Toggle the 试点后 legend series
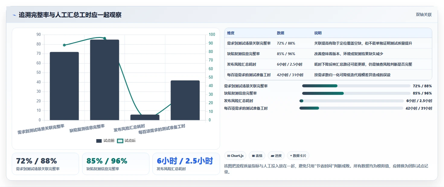This screenshot has height=187, width=444. point(126,141)
